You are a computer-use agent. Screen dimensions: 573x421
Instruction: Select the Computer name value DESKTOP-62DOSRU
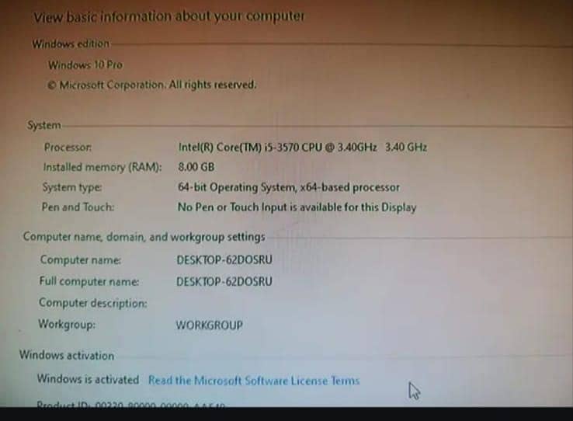224,260
